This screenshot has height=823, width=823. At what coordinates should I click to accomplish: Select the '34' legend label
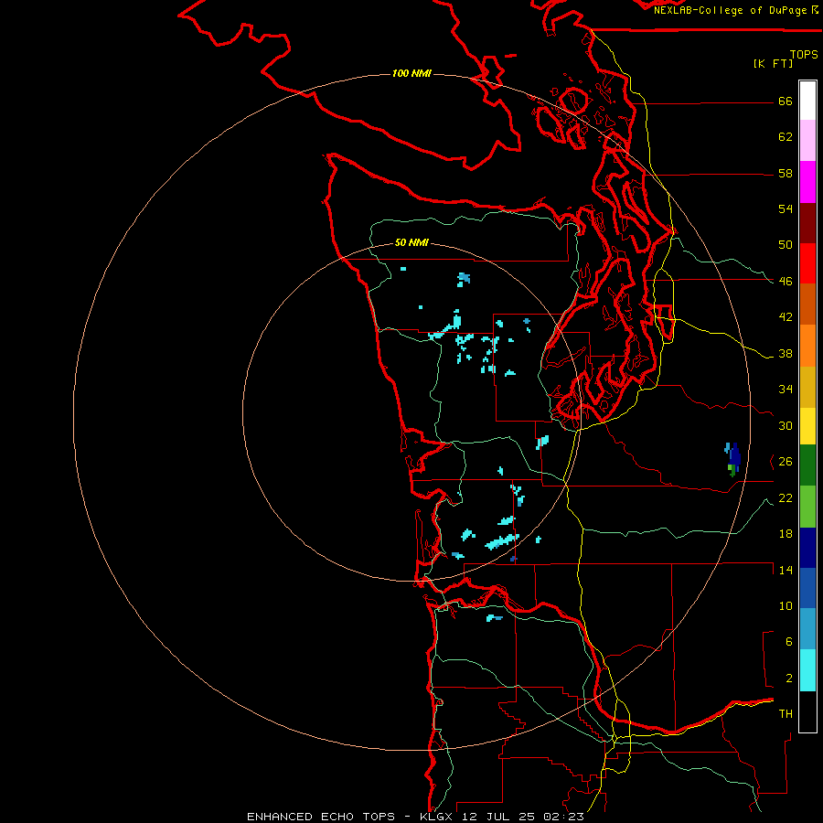point(786,390)
